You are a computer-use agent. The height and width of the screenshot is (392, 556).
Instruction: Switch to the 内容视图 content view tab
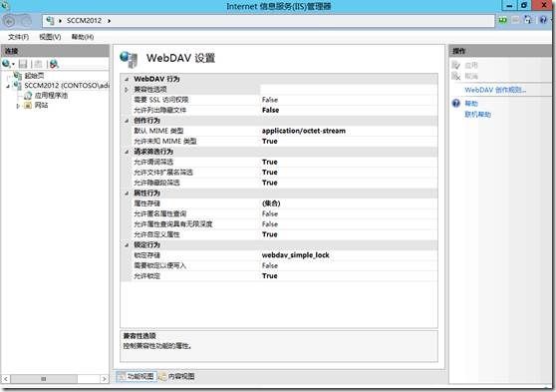(176, 376)
